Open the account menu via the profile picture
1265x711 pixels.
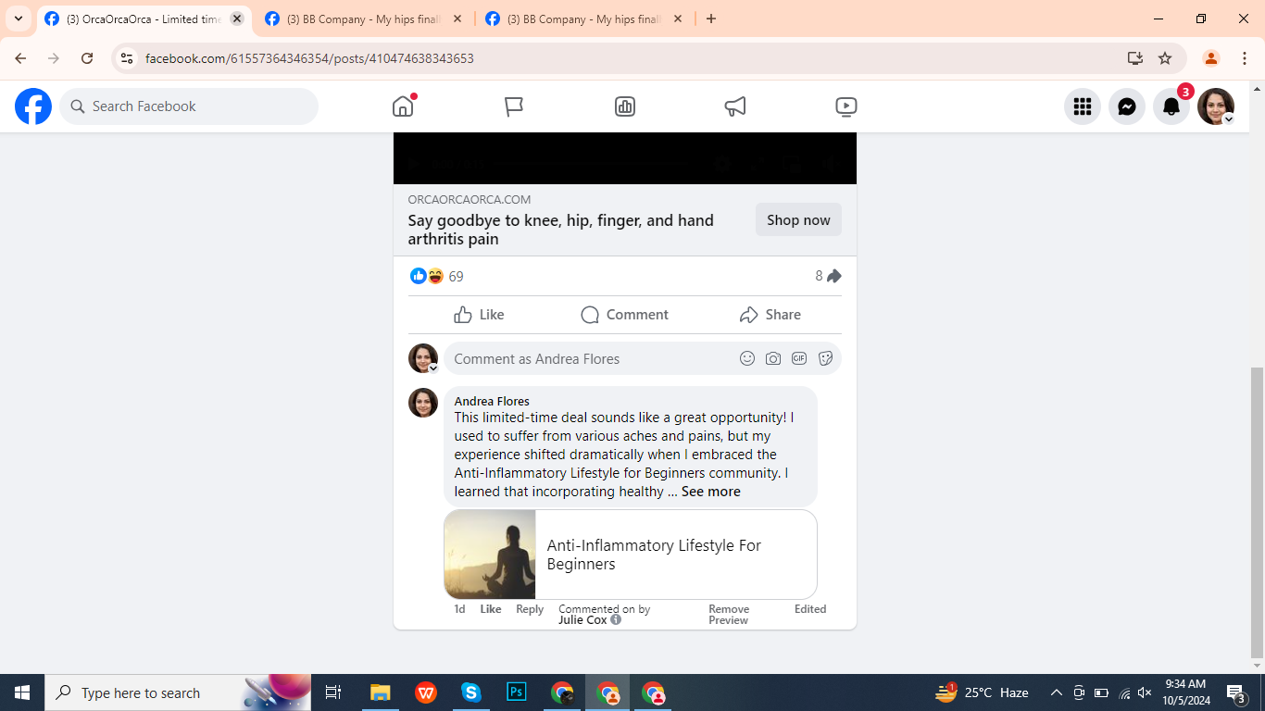[1216, 106]
